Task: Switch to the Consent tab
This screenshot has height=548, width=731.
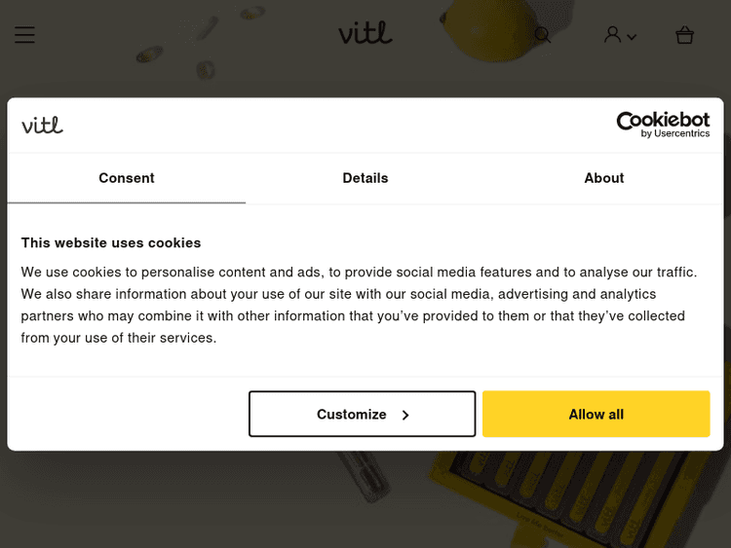Action: pyautogui.click(x=127, y=178)
